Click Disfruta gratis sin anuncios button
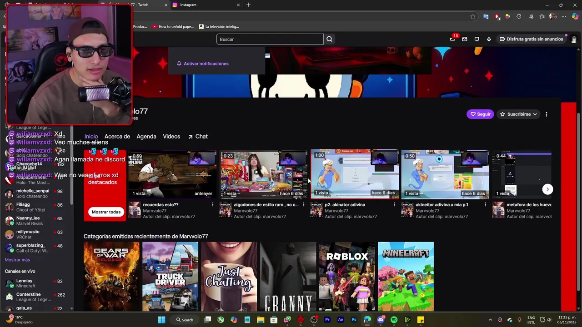582x327 pixels. pos(531,39)
